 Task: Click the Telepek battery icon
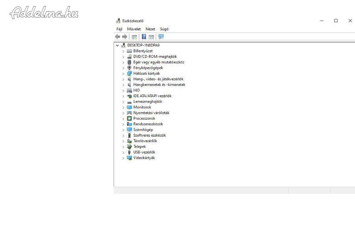[129, 146]
